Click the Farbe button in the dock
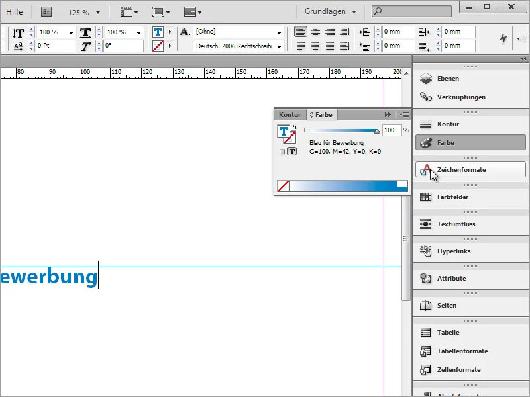530x397 pixels. coord(470,142)
